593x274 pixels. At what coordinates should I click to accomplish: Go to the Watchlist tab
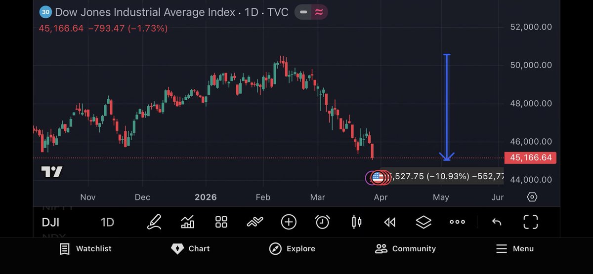coord(85,249)
